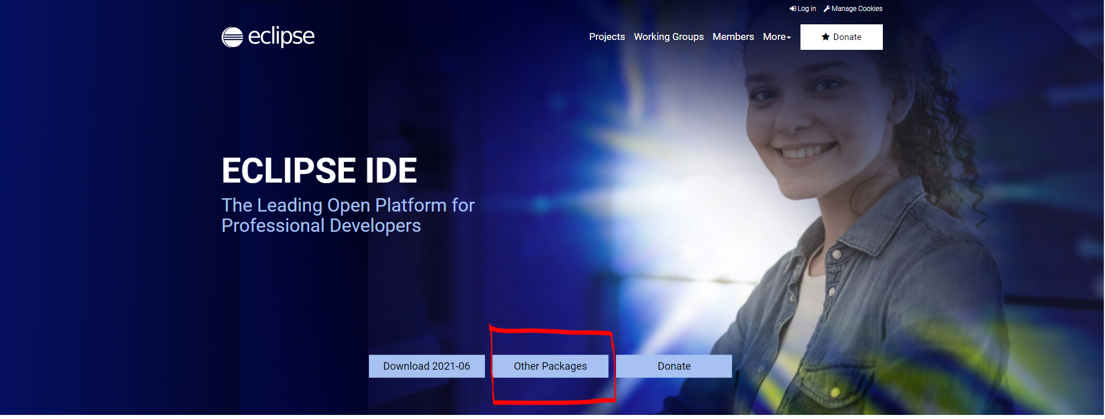Click the ECLIPSE IDE heading
Image resolution: width=1105 pixels, height=419 pixels.
(x=320, y=170)
